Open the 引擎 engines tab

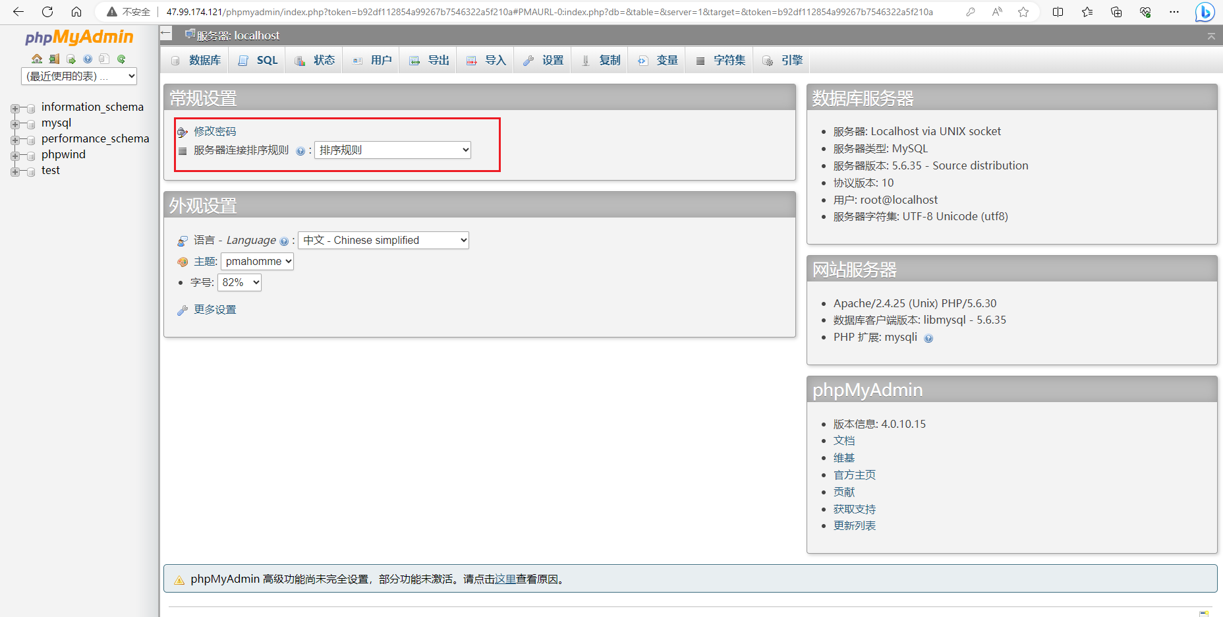[x=783, y=61]
